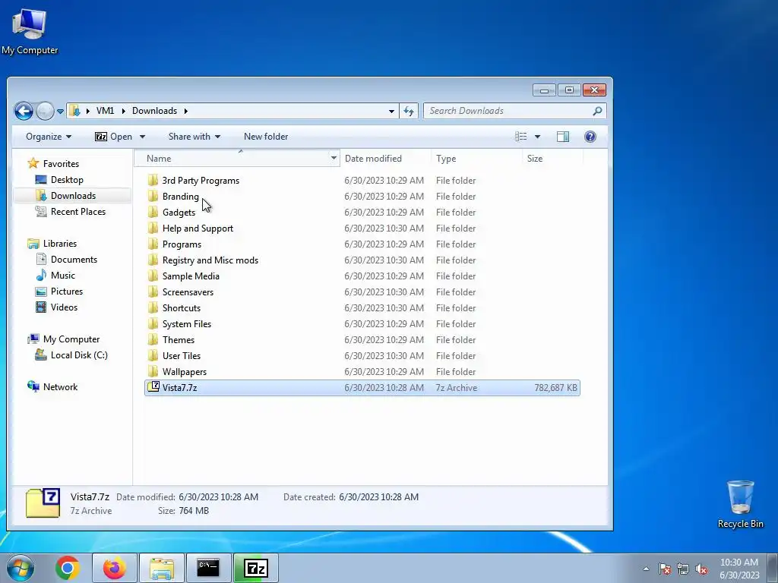Sort by Date modified column
Image resolution: width=778 pixels, height=583 pixels.
click(x=385, y=159)
